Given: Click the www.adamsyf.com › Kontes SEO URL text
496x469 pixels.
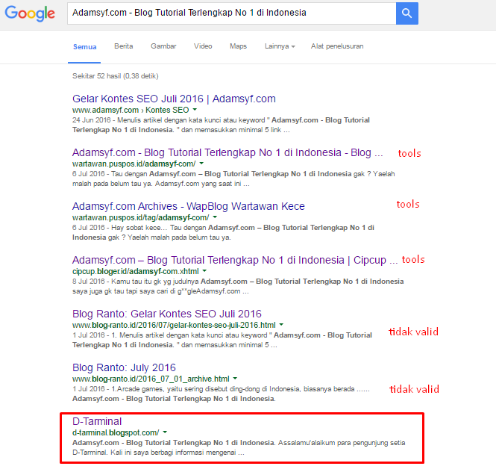Looking at the screenshot, I should [x=131, y=110].
